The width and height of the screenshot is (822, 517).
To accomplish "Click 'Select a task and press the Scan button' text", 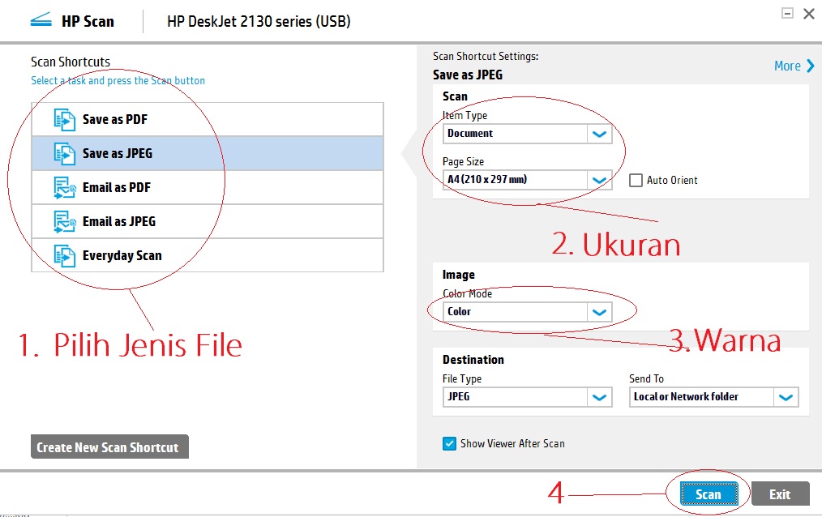I will coord(118,81).
